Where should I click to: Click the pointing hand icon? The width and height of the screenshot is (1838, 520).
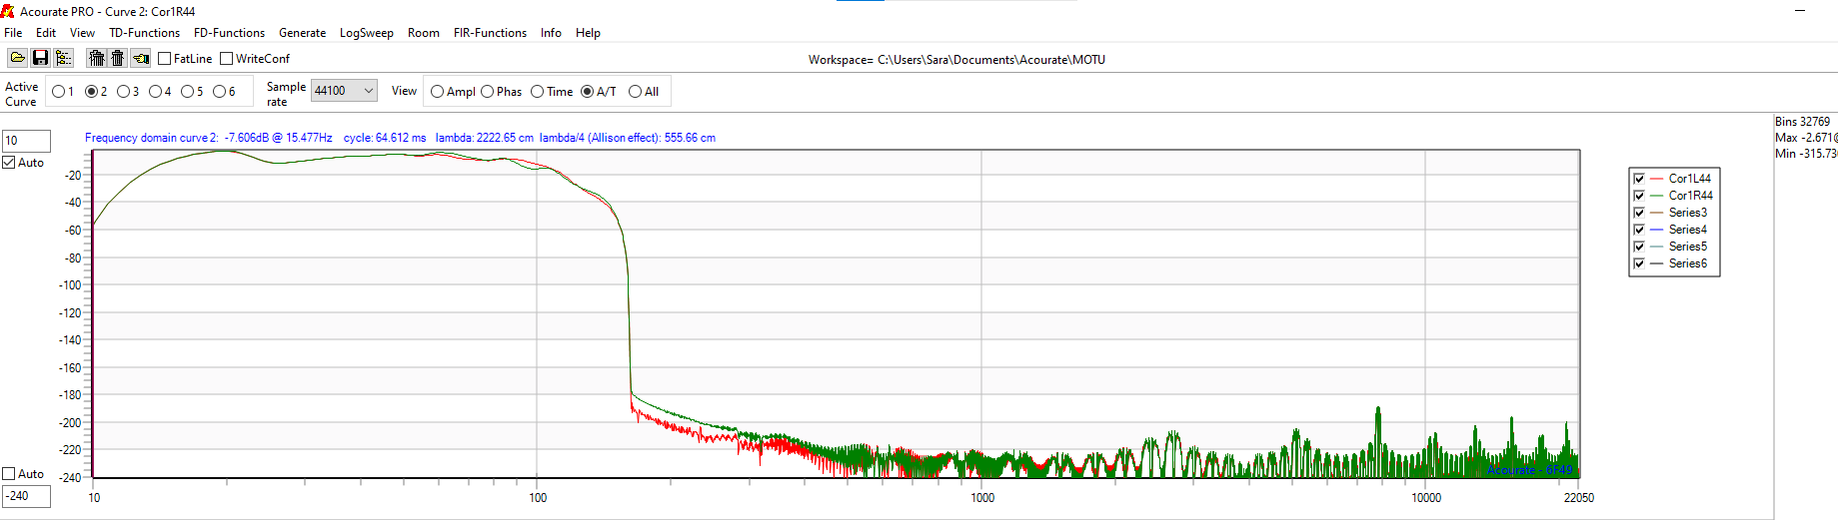[x=141, y=58]
